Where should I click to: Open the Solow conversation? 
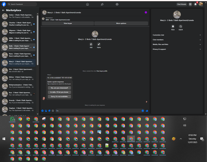tap(18, 16)
